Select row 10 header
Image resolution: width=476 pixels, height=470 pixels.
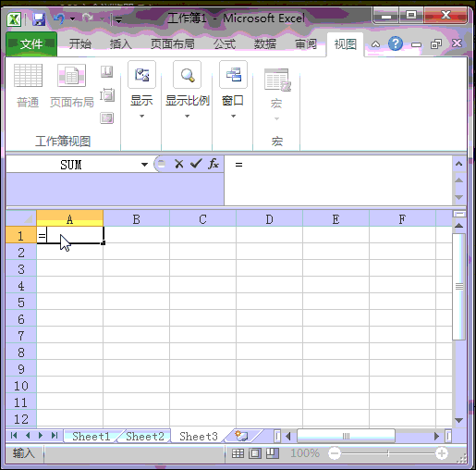[x=21, y=386]
